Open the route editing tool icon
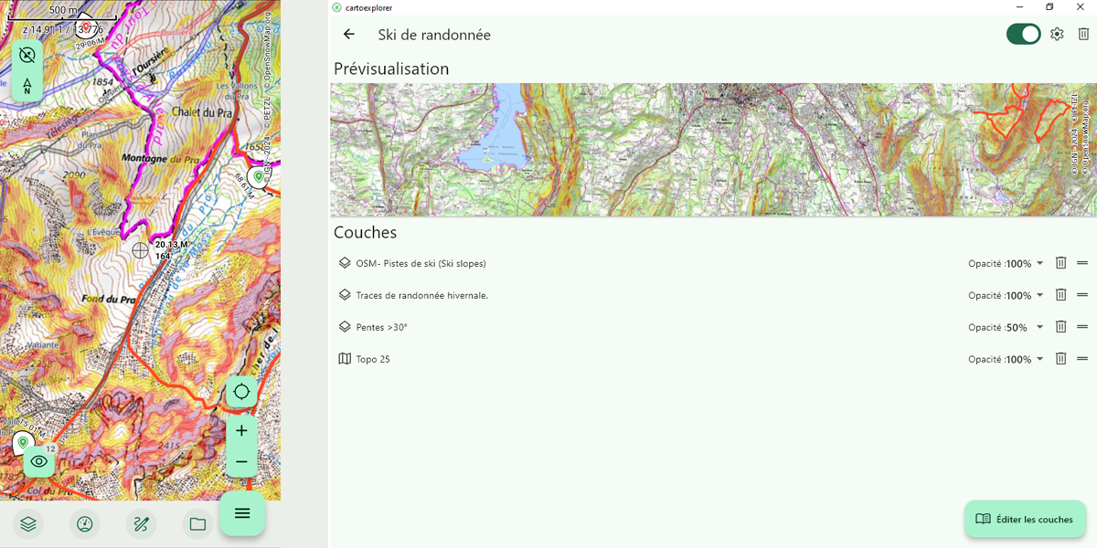Image resolution: width=1097 pixels, height=548 pixels. 141,524
